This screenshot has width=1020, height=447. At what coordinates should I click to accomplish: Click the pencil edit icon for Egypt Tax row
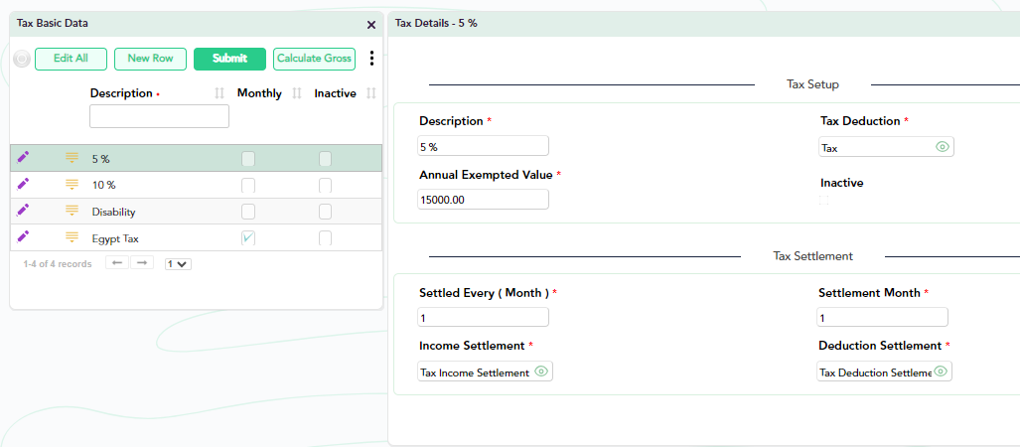(x=23, y=236)
